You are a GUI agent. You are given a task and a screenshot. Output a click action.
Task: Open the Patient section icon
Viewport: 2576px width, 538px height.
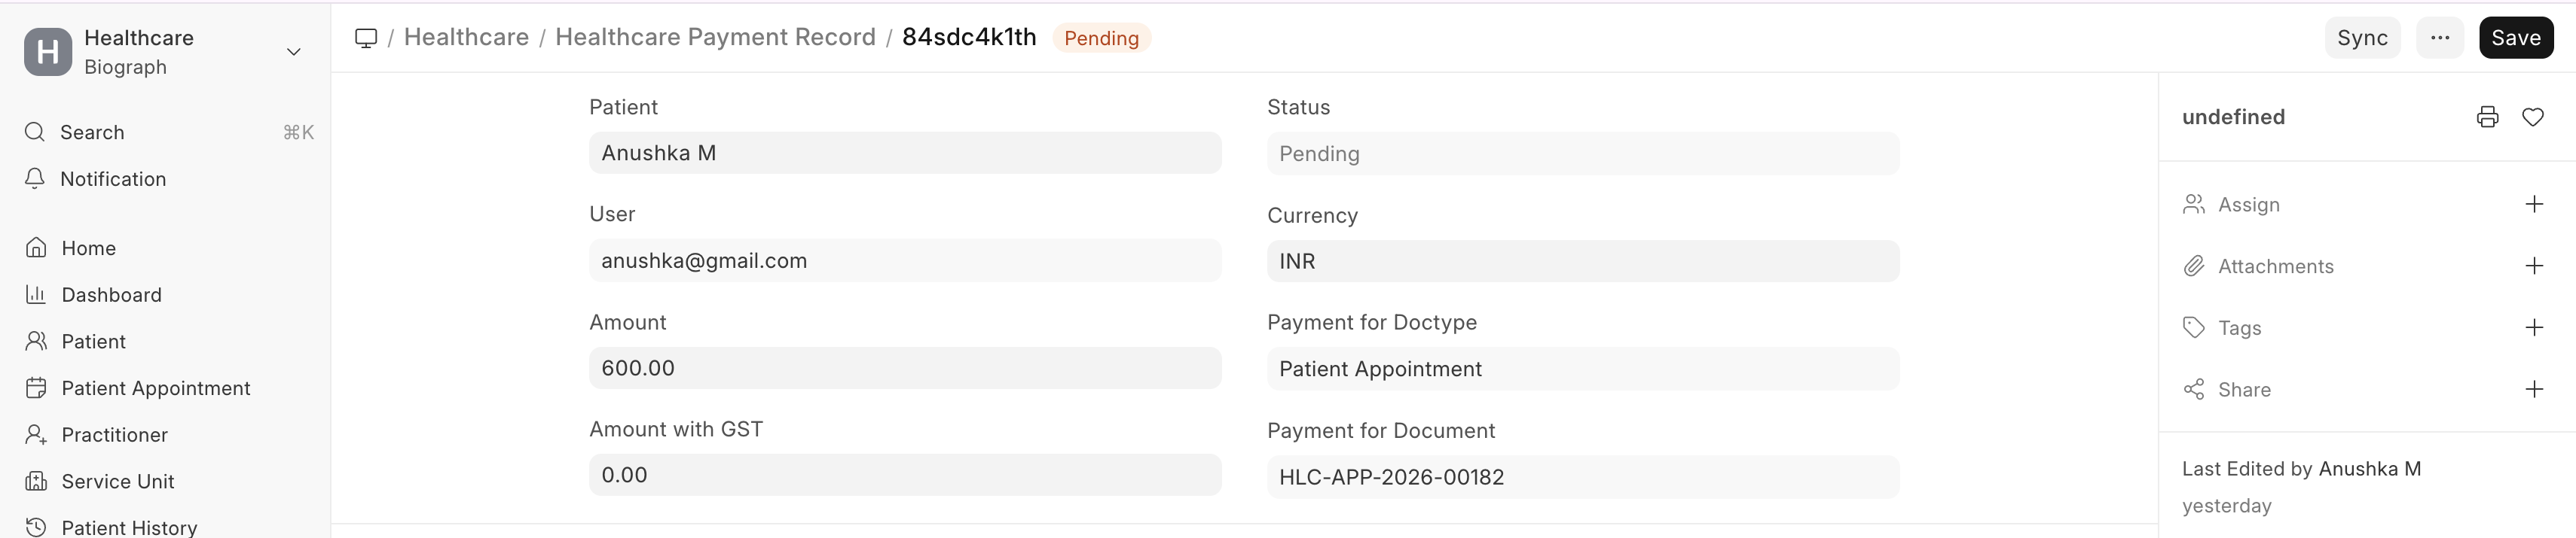36,340
